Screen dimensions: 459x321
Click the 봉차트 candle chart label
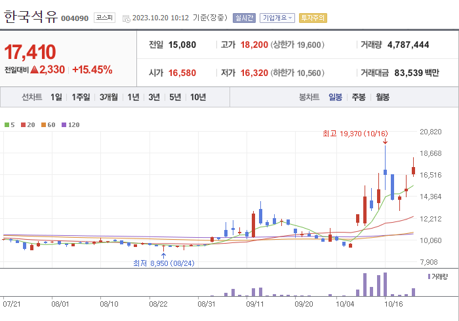(309, 97)
